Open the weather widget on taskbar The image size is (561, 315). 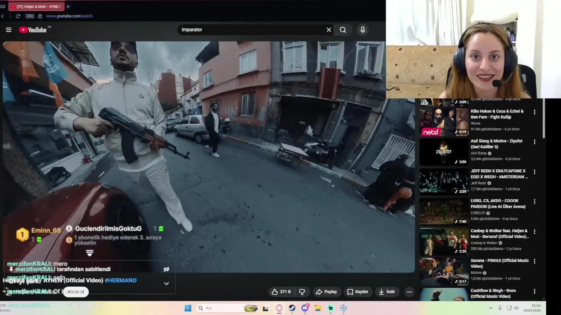coord(6,308)
